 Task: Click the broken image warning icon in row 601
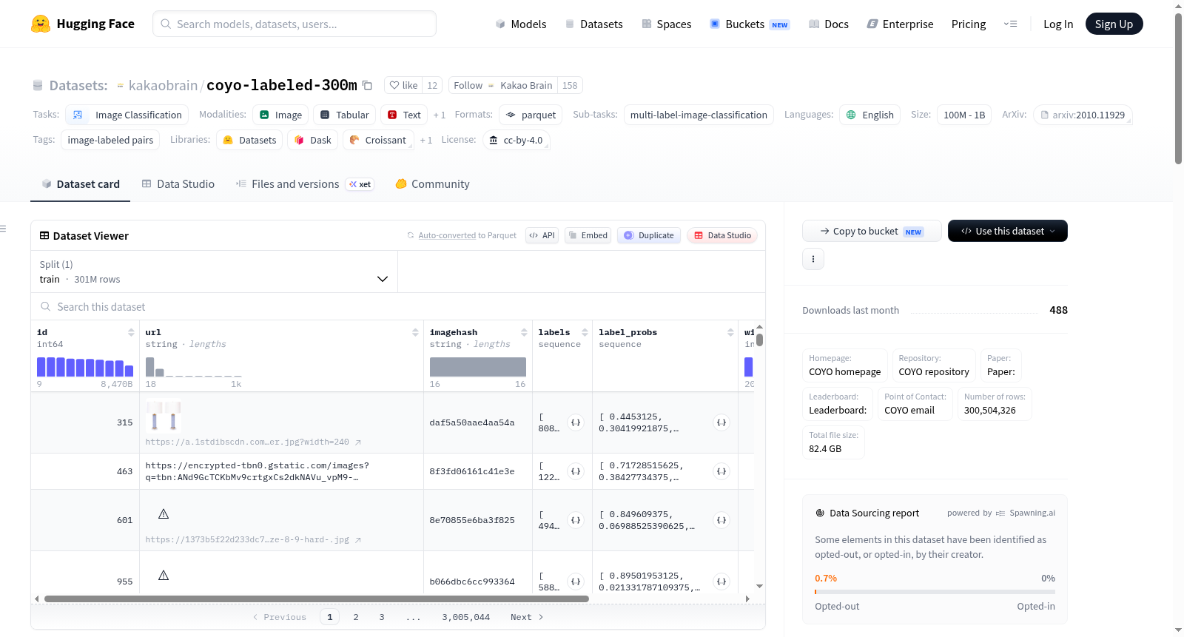164,513
